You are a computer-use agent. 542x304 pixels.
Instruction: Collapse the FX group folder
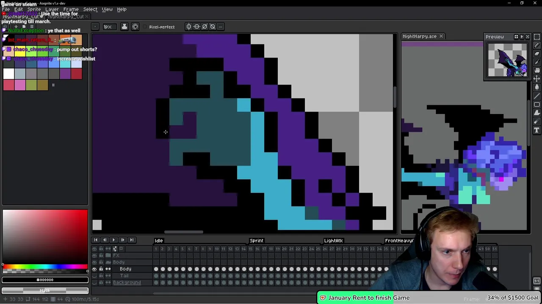point(108,255)
